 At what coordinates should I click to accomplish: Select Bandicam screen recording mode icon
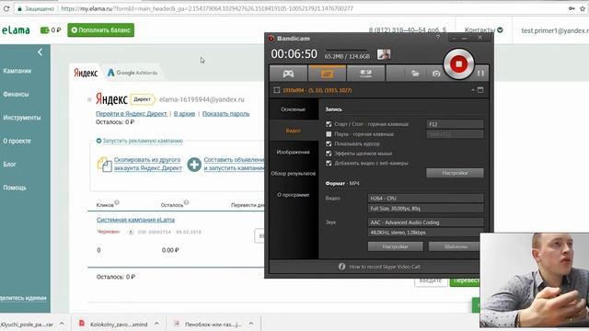point(327,74)
